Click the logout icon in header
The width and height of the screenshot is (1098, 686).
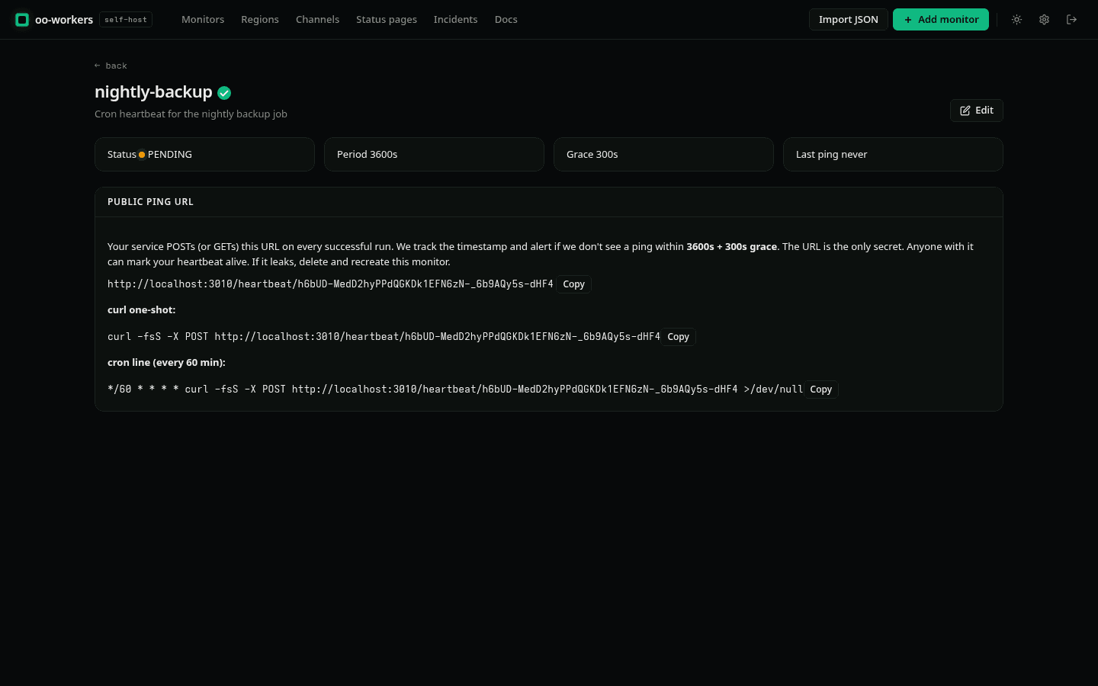1071,20
